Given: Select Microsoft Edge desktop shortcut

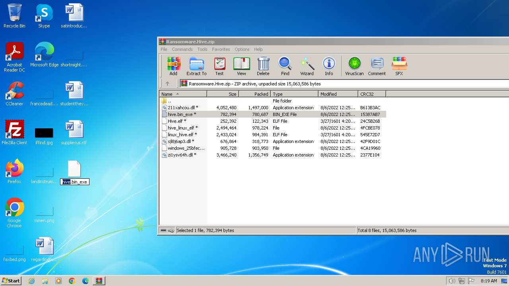Looking at the screenshot, I should point(44,55).
